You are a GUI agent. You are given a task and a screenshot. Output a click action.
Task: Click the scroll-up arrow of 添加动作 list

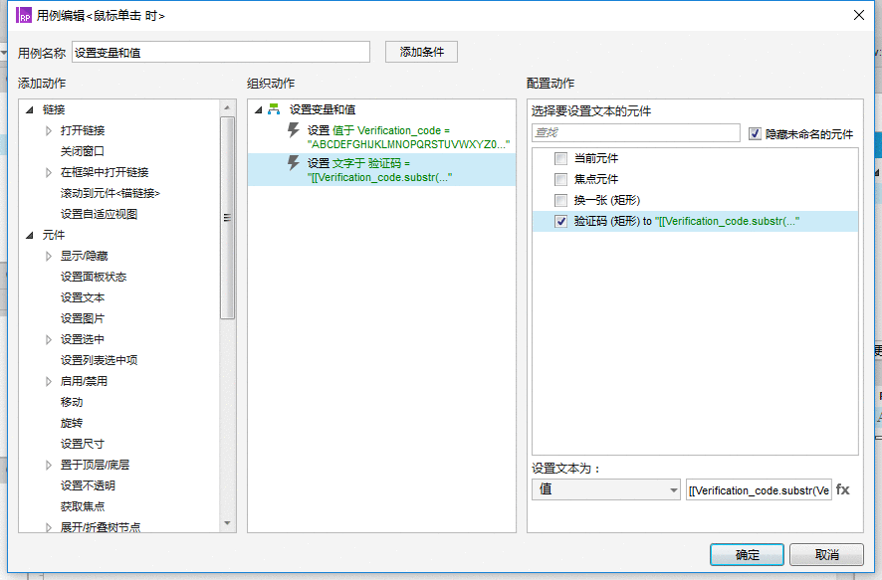(227, 107)
